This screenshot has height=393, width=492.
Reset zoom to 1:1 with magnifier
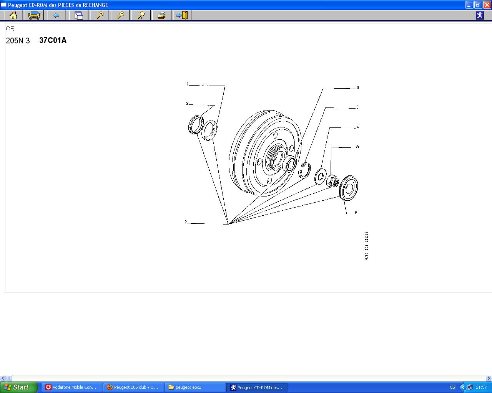coord(141,15)
